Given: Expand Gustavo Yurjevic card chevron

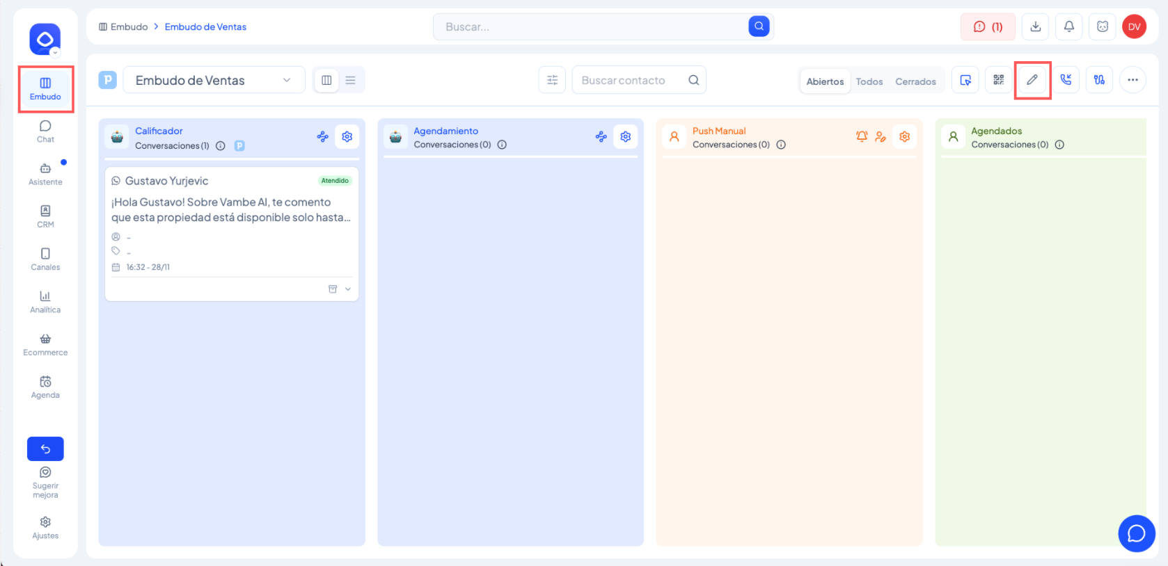Looking at the screenshot, I should click(348, 289).
